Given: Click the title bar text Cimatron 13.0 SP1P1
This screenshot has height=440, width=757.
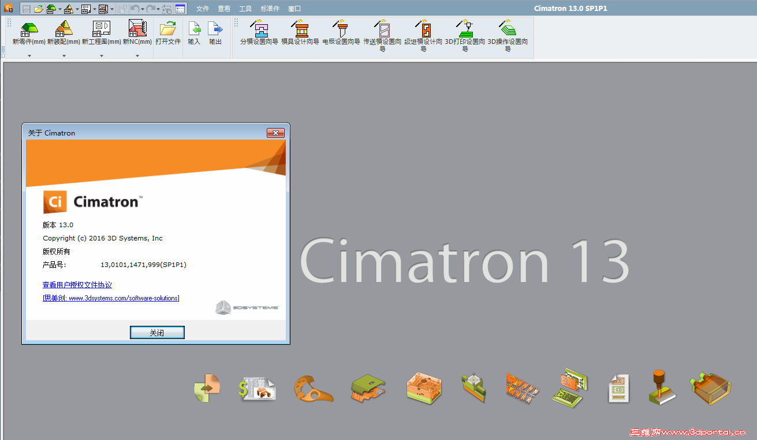Looking at the screenshot, I should coord(570,9).
